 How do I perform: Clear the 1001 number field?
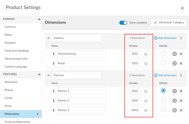pos(146,54)
